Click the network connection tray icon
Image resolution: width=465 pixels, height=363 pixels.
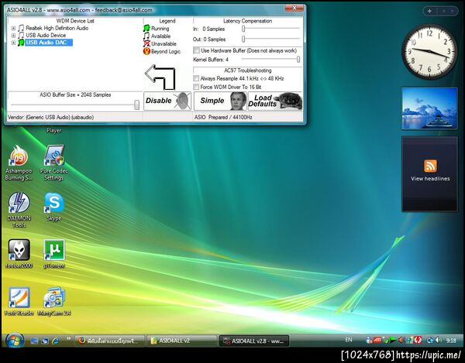coord(430,341)
